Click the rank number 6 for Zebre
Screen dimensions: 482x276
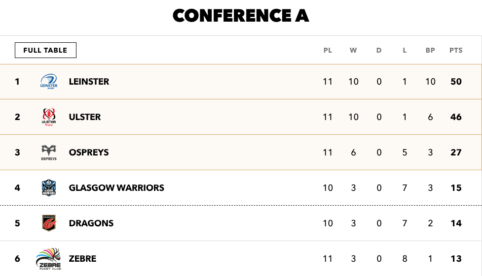(17, 258)
